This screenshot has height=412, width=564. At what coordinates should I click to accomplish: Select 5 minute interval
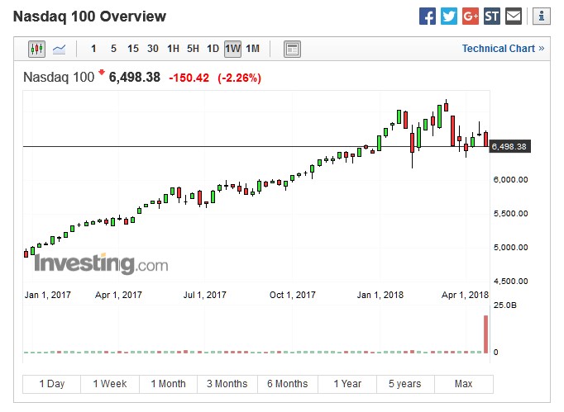pyautogui.click(x=113, y=49)
